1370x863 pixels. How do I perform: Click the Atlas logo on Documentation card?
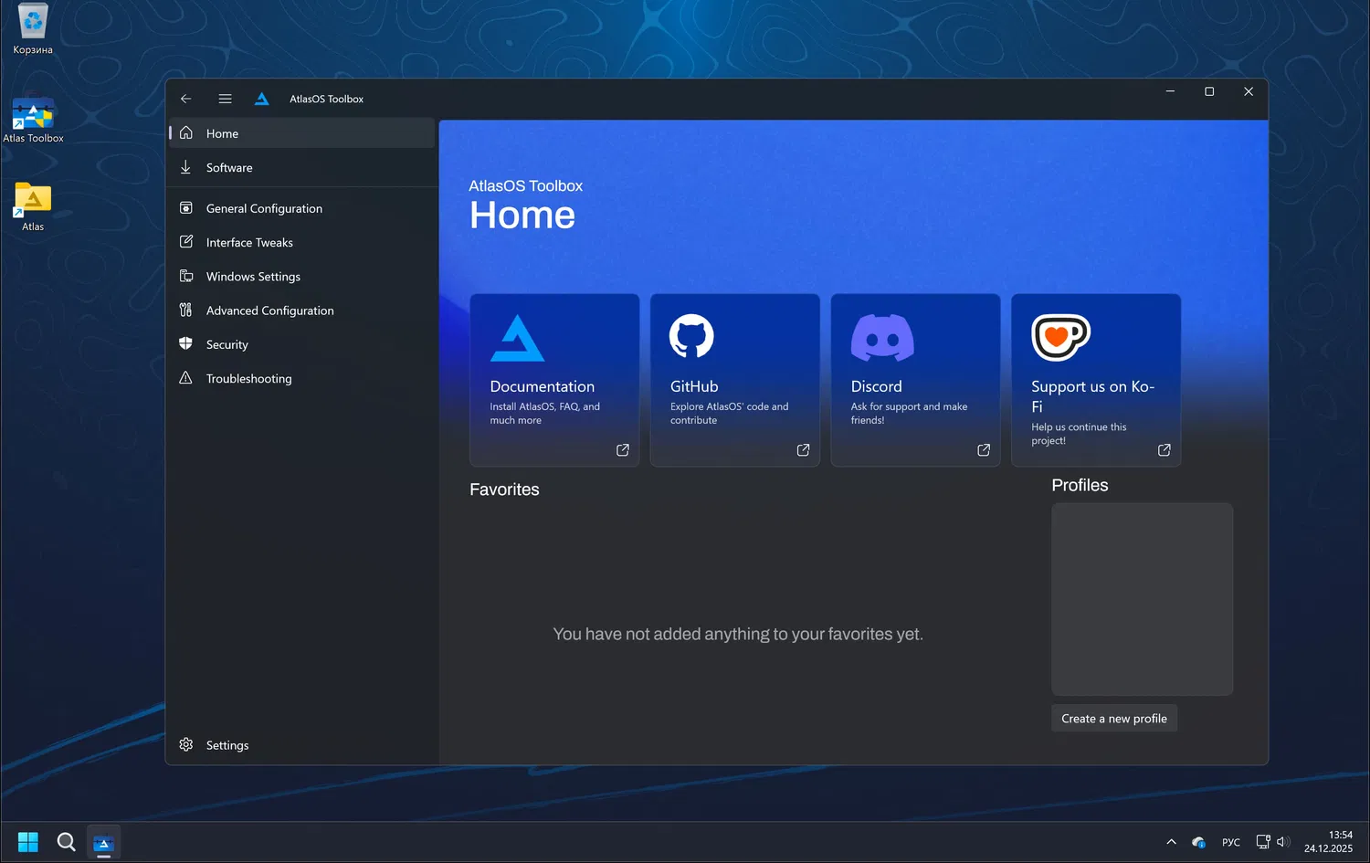point(517,338)
